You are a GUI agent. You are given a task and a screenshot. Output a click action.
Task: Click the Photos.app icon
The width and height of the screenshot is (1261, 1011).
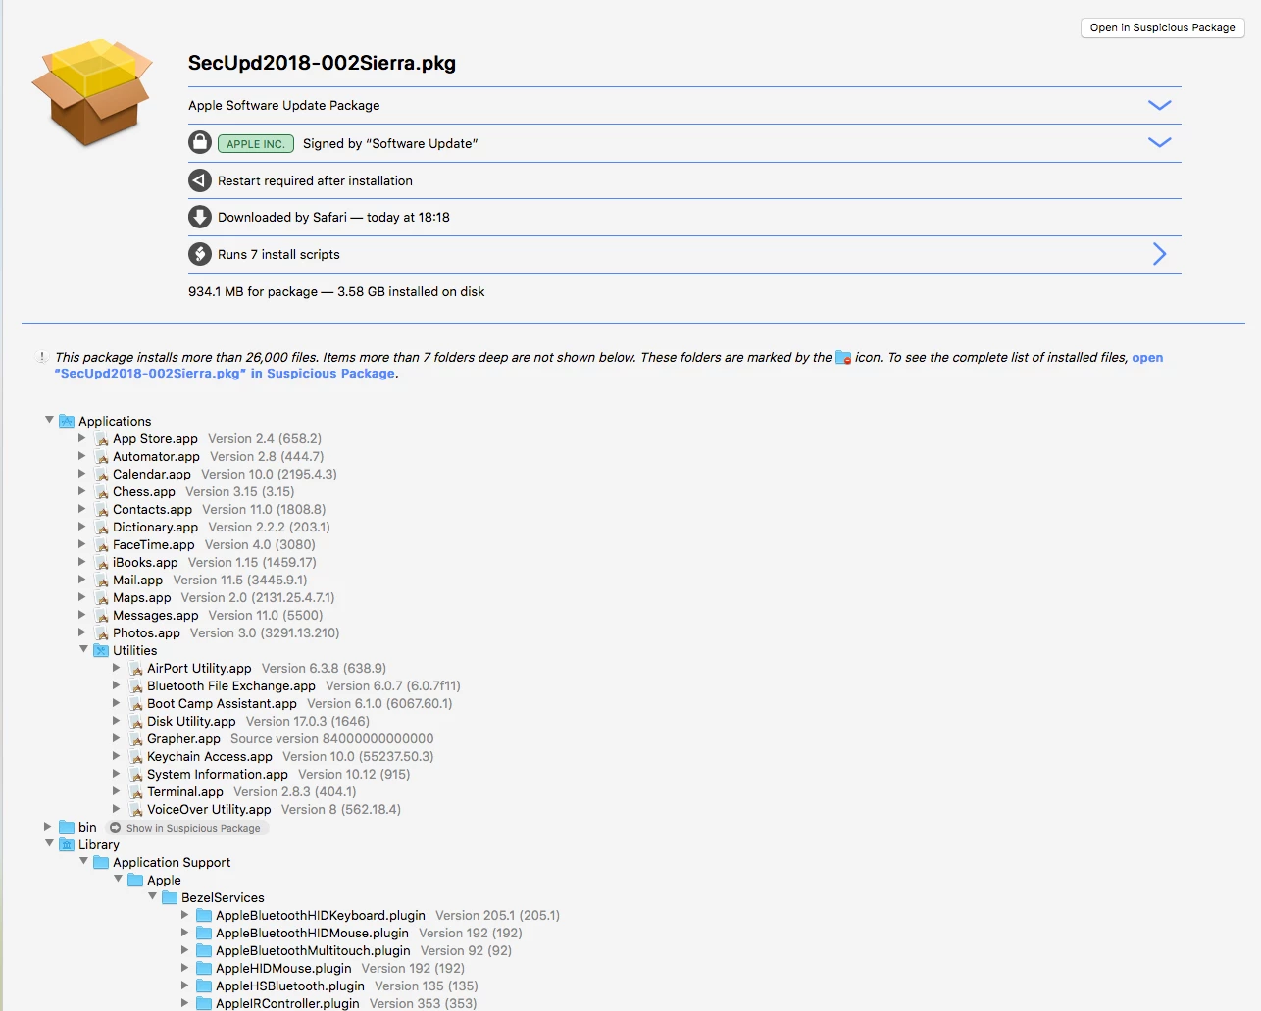click(101, 633)
